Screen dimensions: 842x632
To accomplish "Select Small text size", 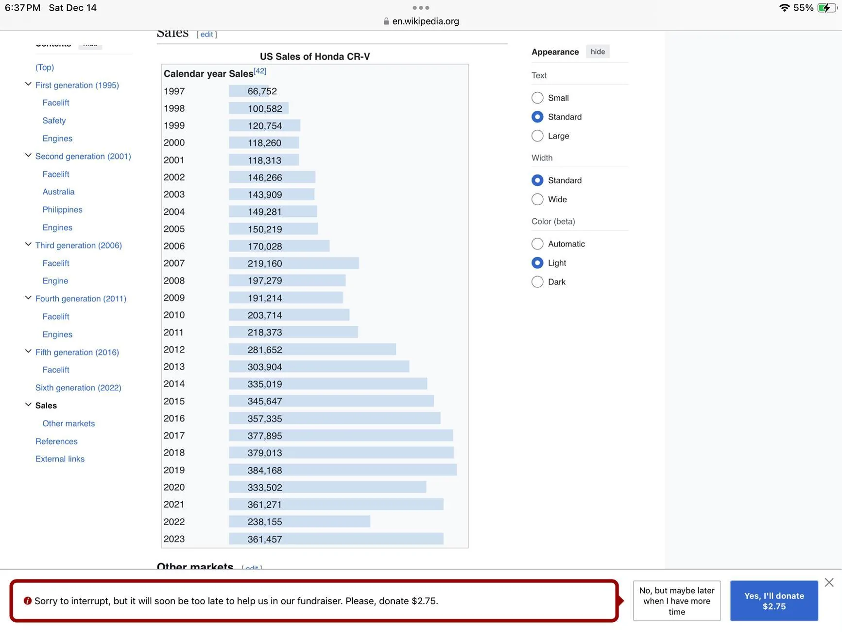I will click(537, 98).
